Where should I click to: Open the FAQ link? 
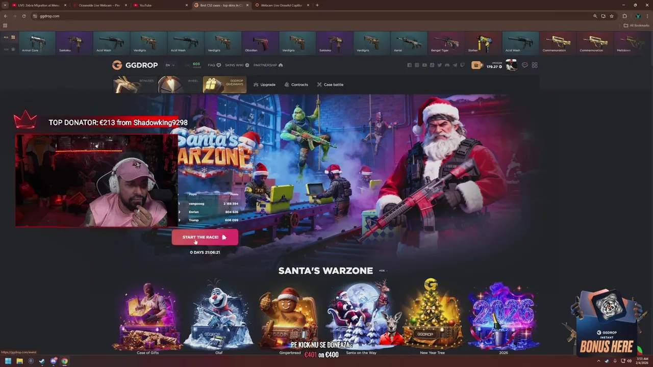point(214,65)
